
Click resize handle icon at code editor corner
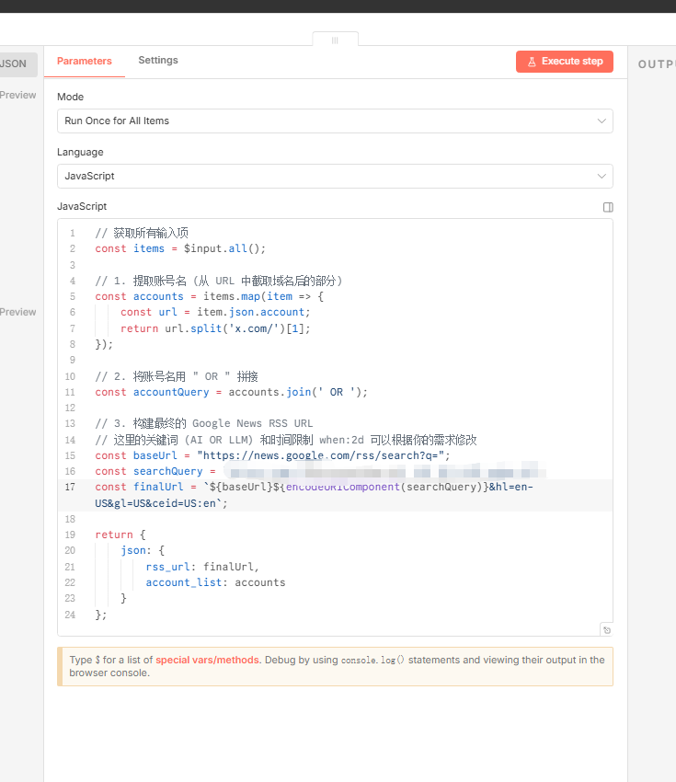pos(606,630)
